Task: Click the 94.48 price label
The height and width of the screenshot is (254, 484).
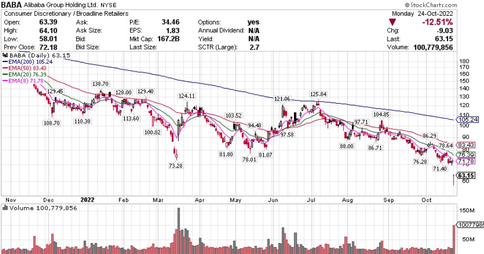Action: 254,126
